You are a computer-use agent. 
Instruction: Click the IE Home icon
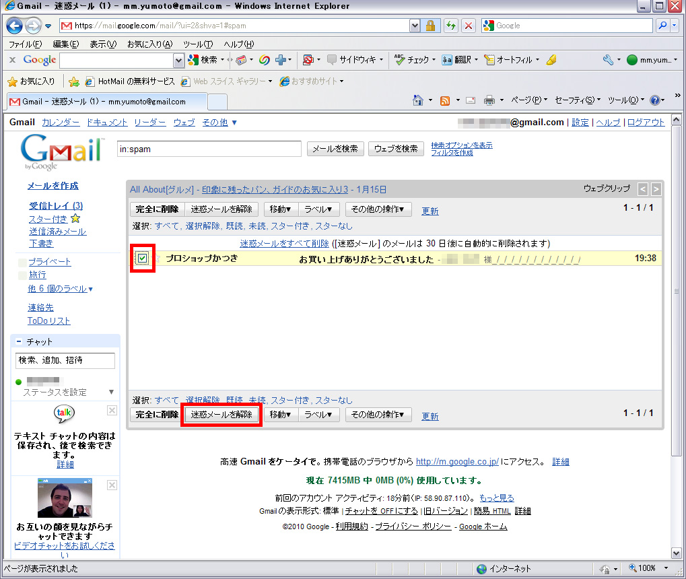tap(418, 101)
